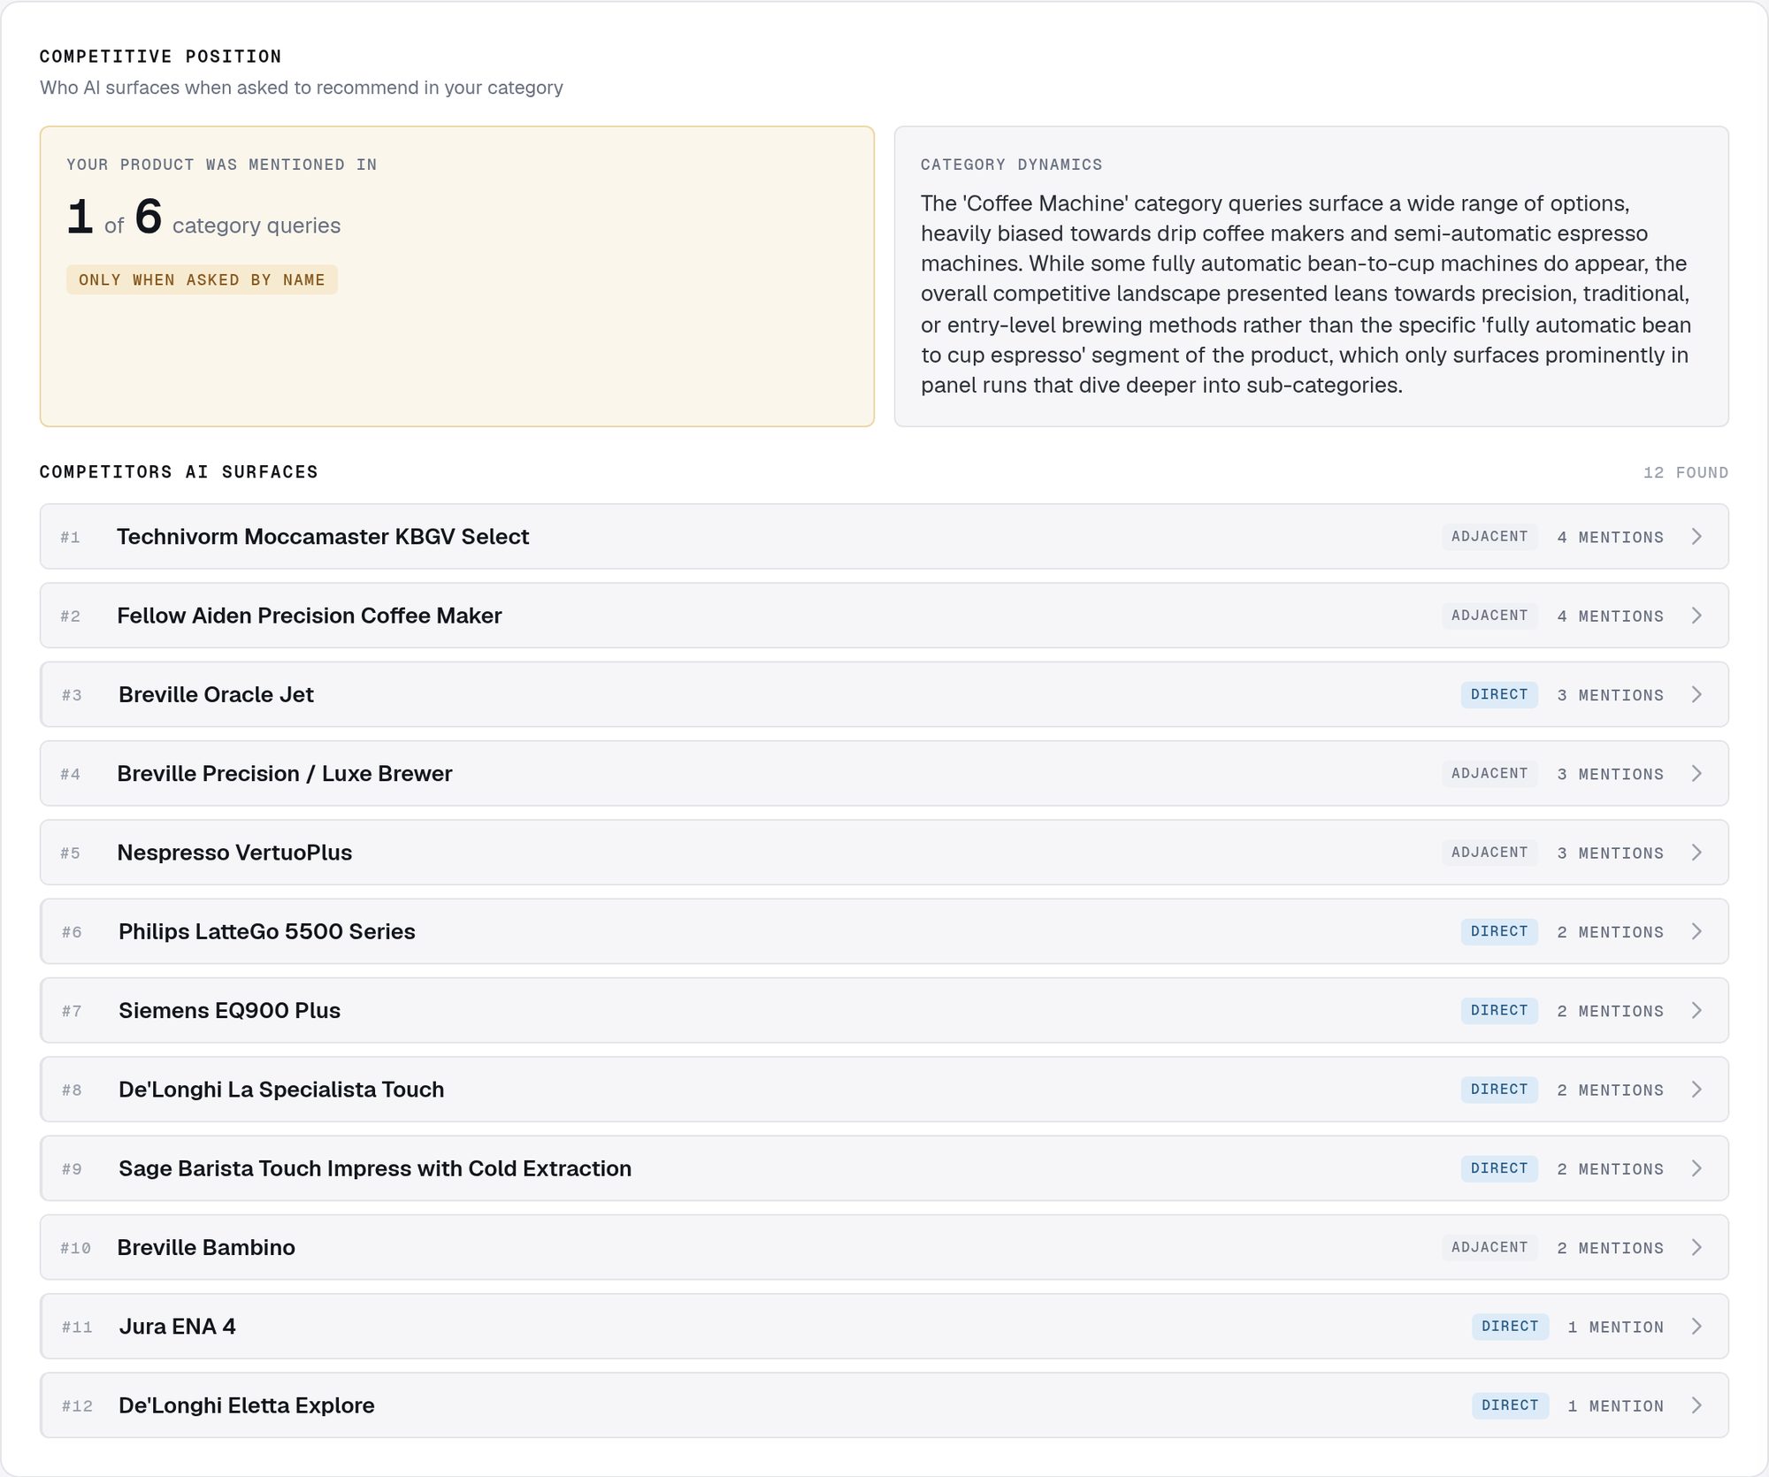Open the Jura ENA 4 competitor entry
The width and height of the screenshot is (1769, 1477).
pyautogui.click(x=884, y=1327)
